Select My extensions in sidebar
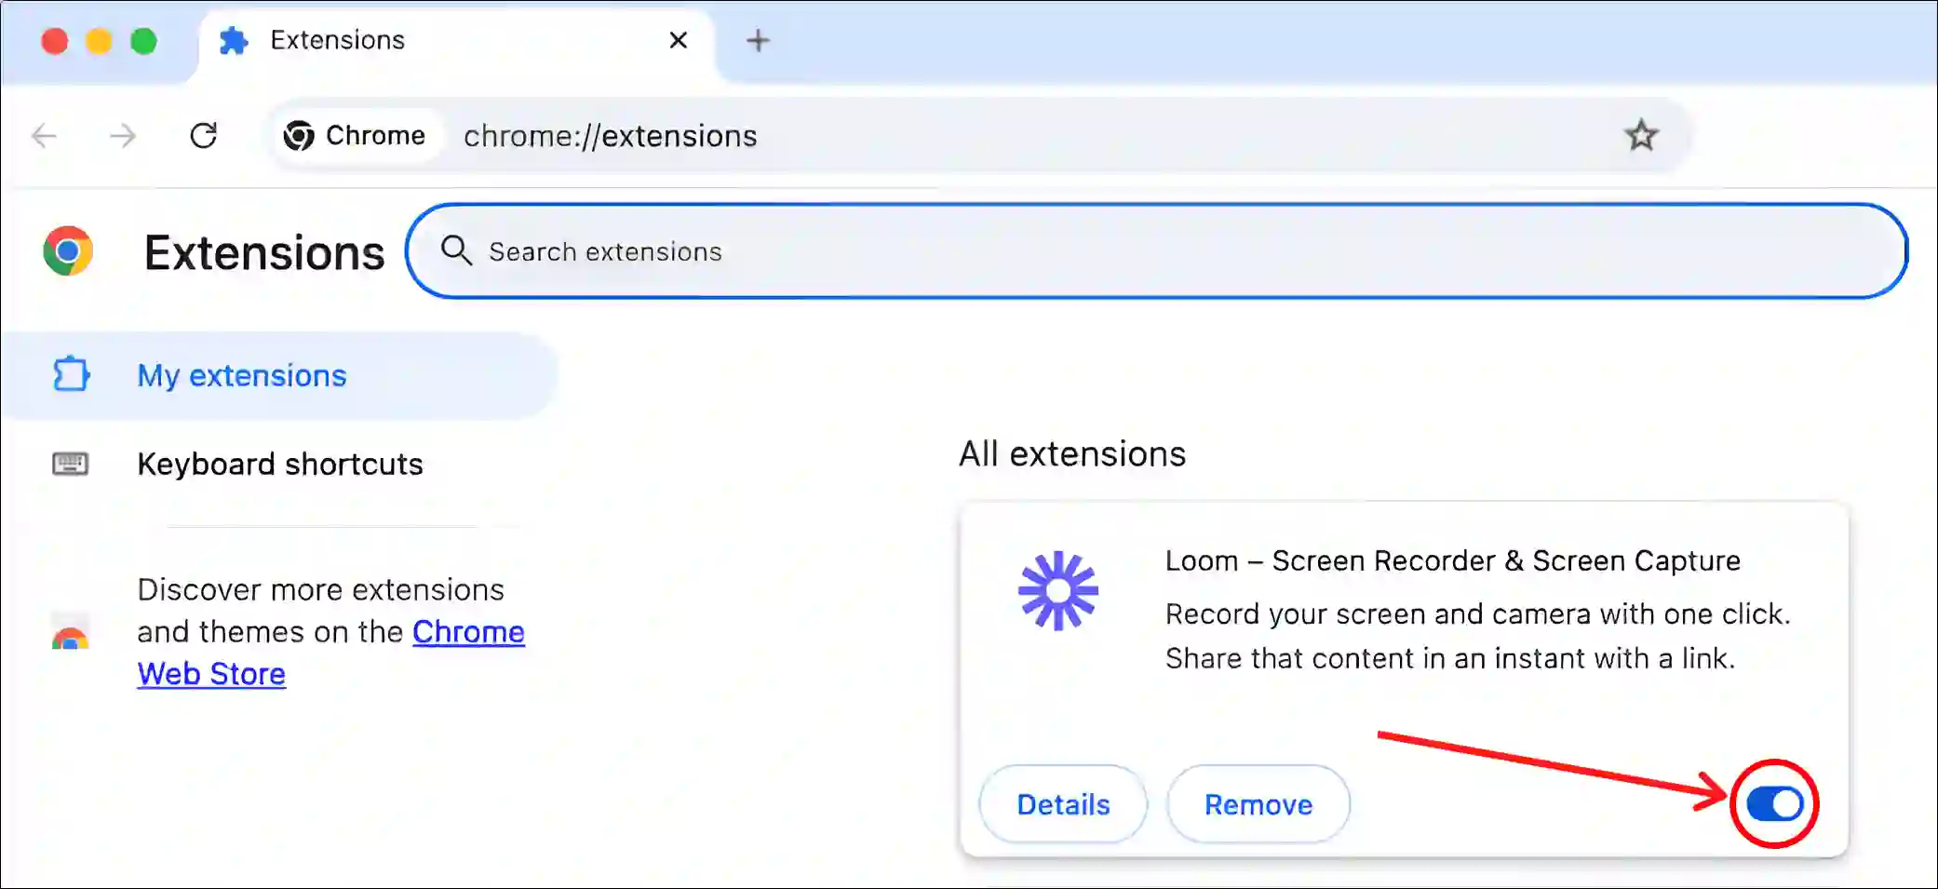Screen dimensions: 1938x889 pyautogui.click(x=279, y=375)
